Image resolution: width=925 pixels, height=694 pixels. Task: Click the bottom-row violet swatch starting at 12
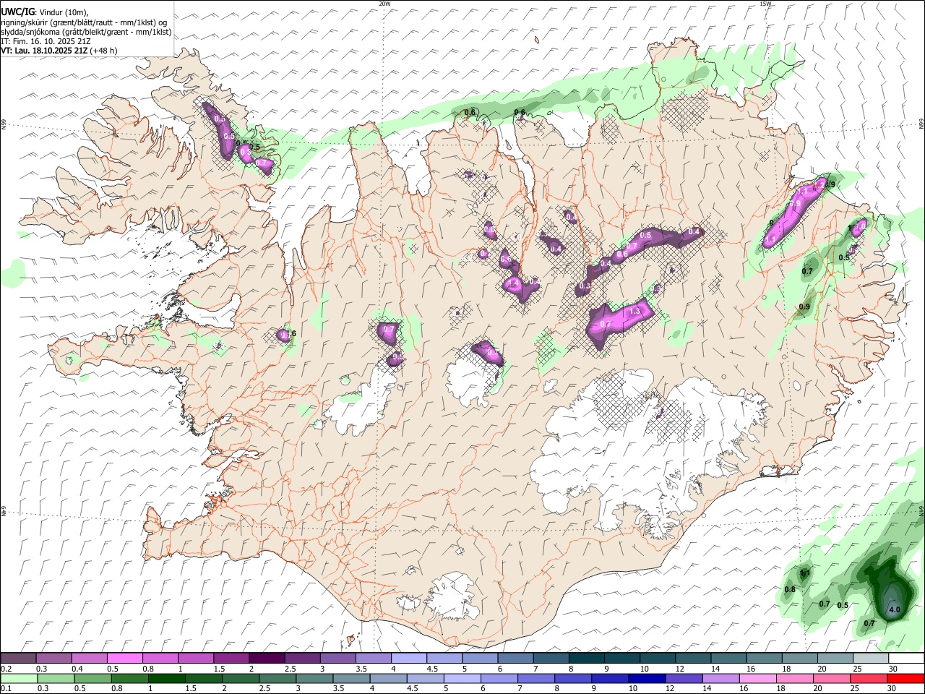[684, 679]
